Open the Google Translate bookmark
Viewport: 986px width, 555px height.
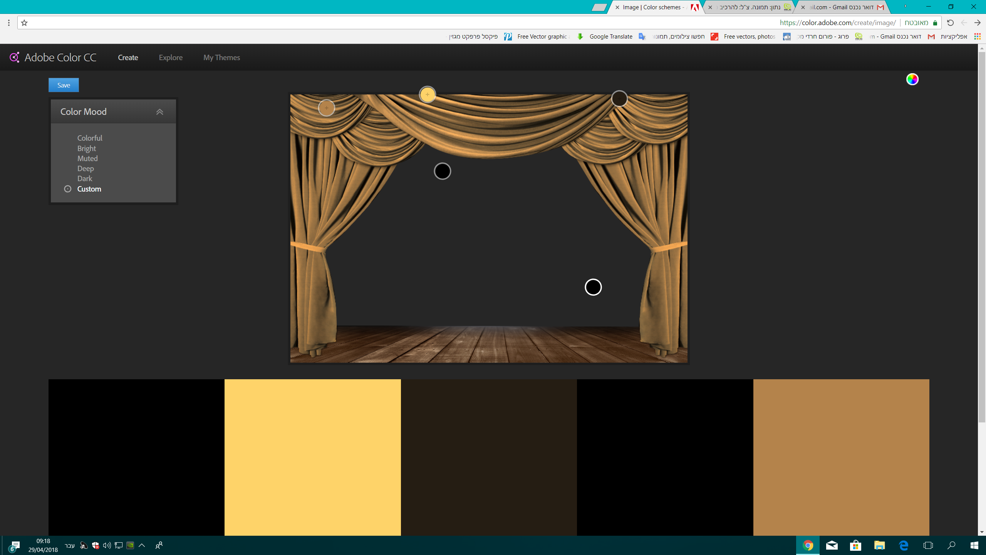(610, 37)
